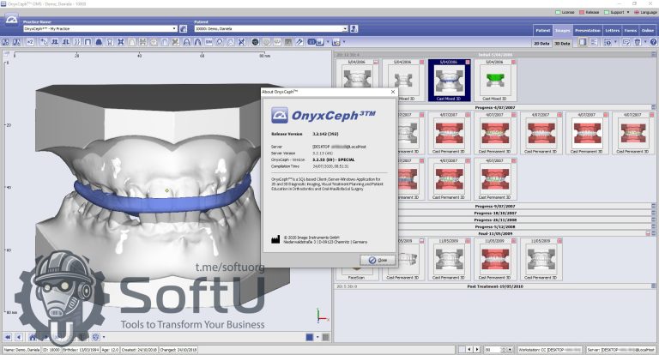This screenshot has width=659, height=355.
Task: Switch to the Online tab
Action: pos(648,30)
